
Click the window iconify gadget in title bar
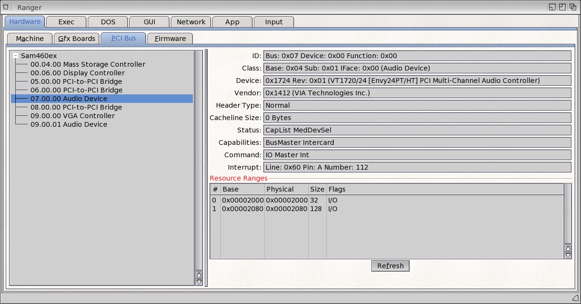click(x=552, y=7)
